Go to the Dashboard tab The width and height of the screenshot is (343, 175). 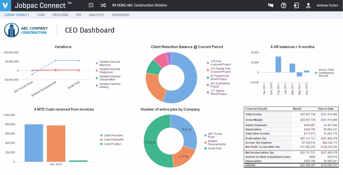(x=120, y=15)
